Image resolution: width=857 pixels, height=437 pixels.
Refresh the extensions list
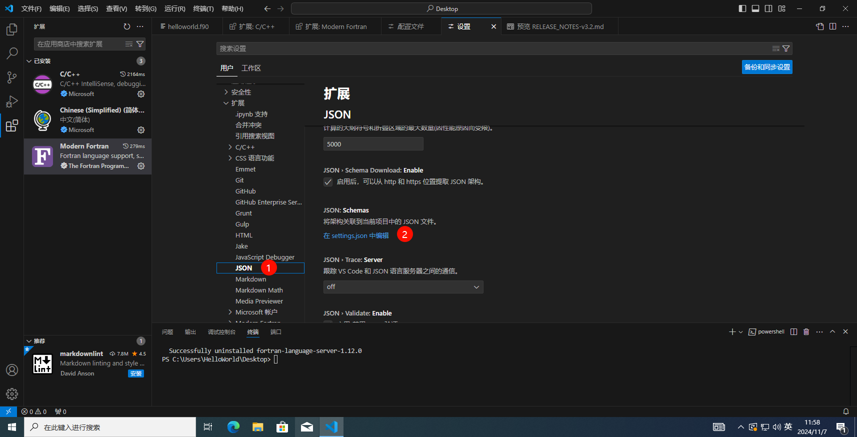pyautogui.click(x=127, y=26)
